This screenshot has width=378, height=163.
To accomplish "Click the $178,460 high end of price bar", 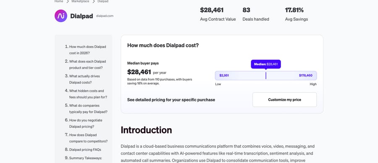I will [305, 76].
